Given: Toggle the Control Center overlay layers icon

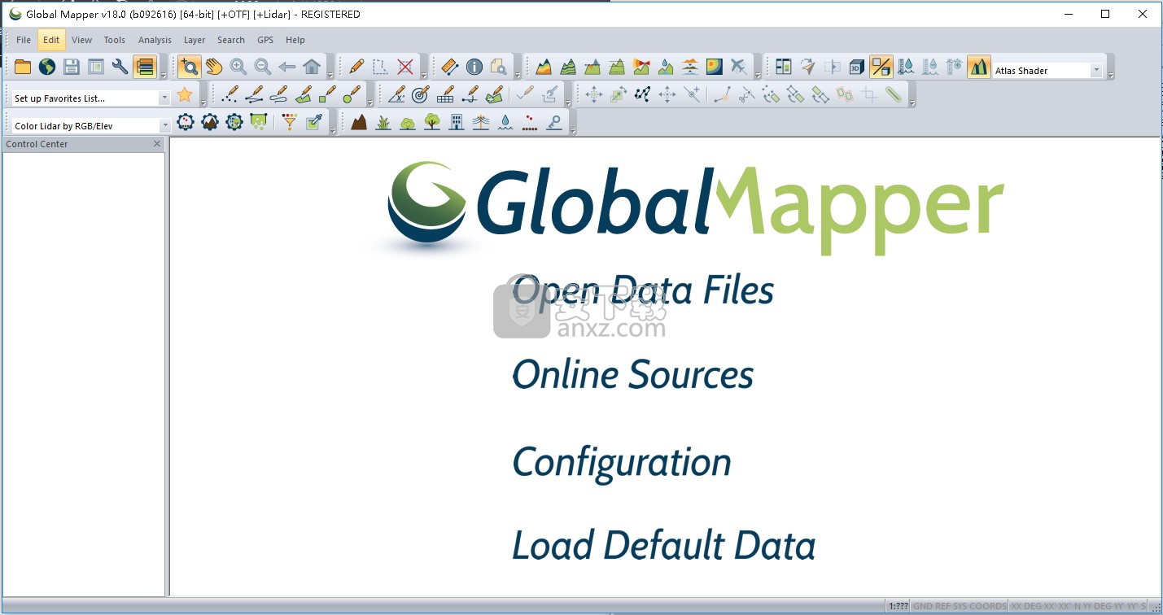Looking at the screenshot, I should 145,67.
